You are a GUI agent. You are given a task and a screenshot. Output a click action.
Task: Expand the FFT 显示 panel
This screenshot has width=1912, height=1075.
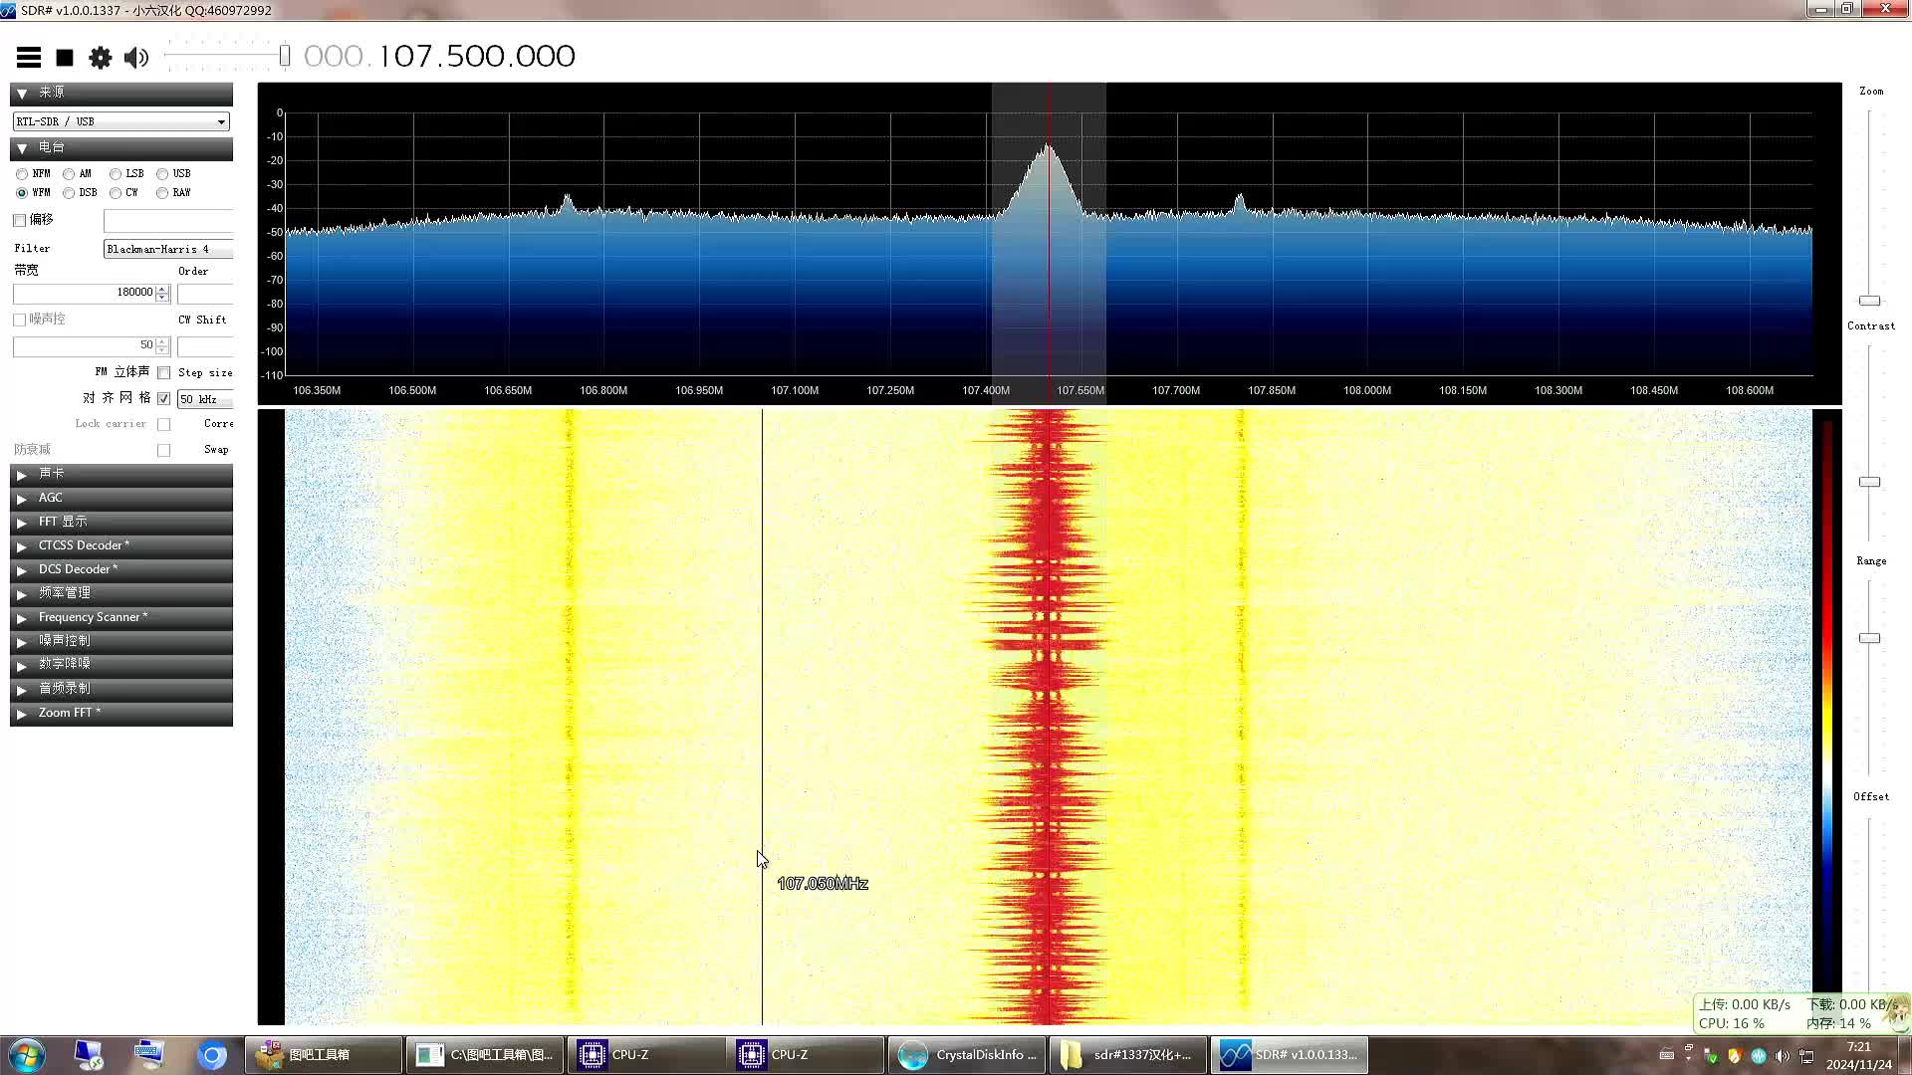pos(120,522)
